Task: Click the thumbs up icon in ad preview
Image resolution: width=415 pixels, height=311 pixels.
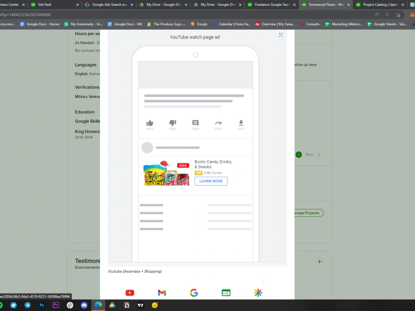Action: pyautogui.click(x=150, y=123)
